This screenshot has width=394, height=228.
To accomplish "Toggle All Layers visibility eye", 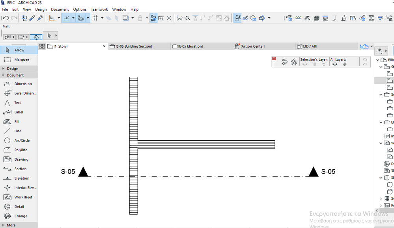I will (x=335, y=64).
